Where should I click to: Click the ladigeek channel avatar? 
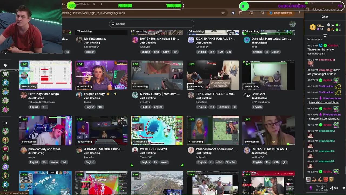pyautogui.click(x=191, y=150)
